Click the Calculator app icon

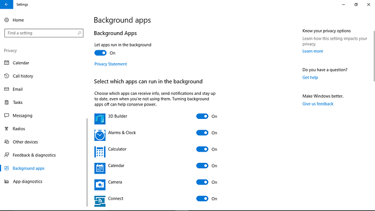[100, 152]
